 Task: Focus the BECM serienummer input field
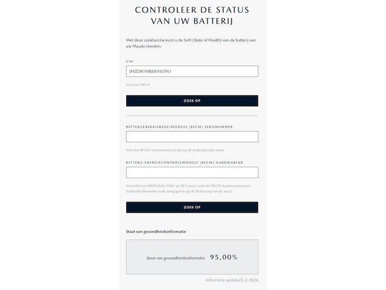[192, 137]
